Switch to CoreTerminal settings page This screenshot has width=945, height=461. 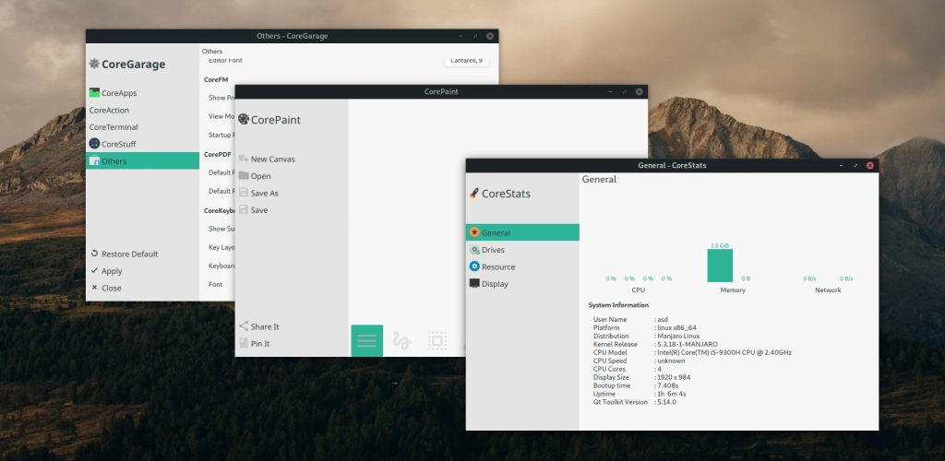click(113, 127)
